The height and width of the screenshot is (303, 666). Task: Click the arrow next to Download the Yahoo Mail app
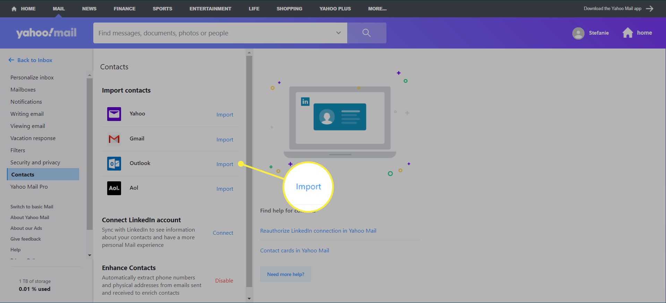pos(650,9)
